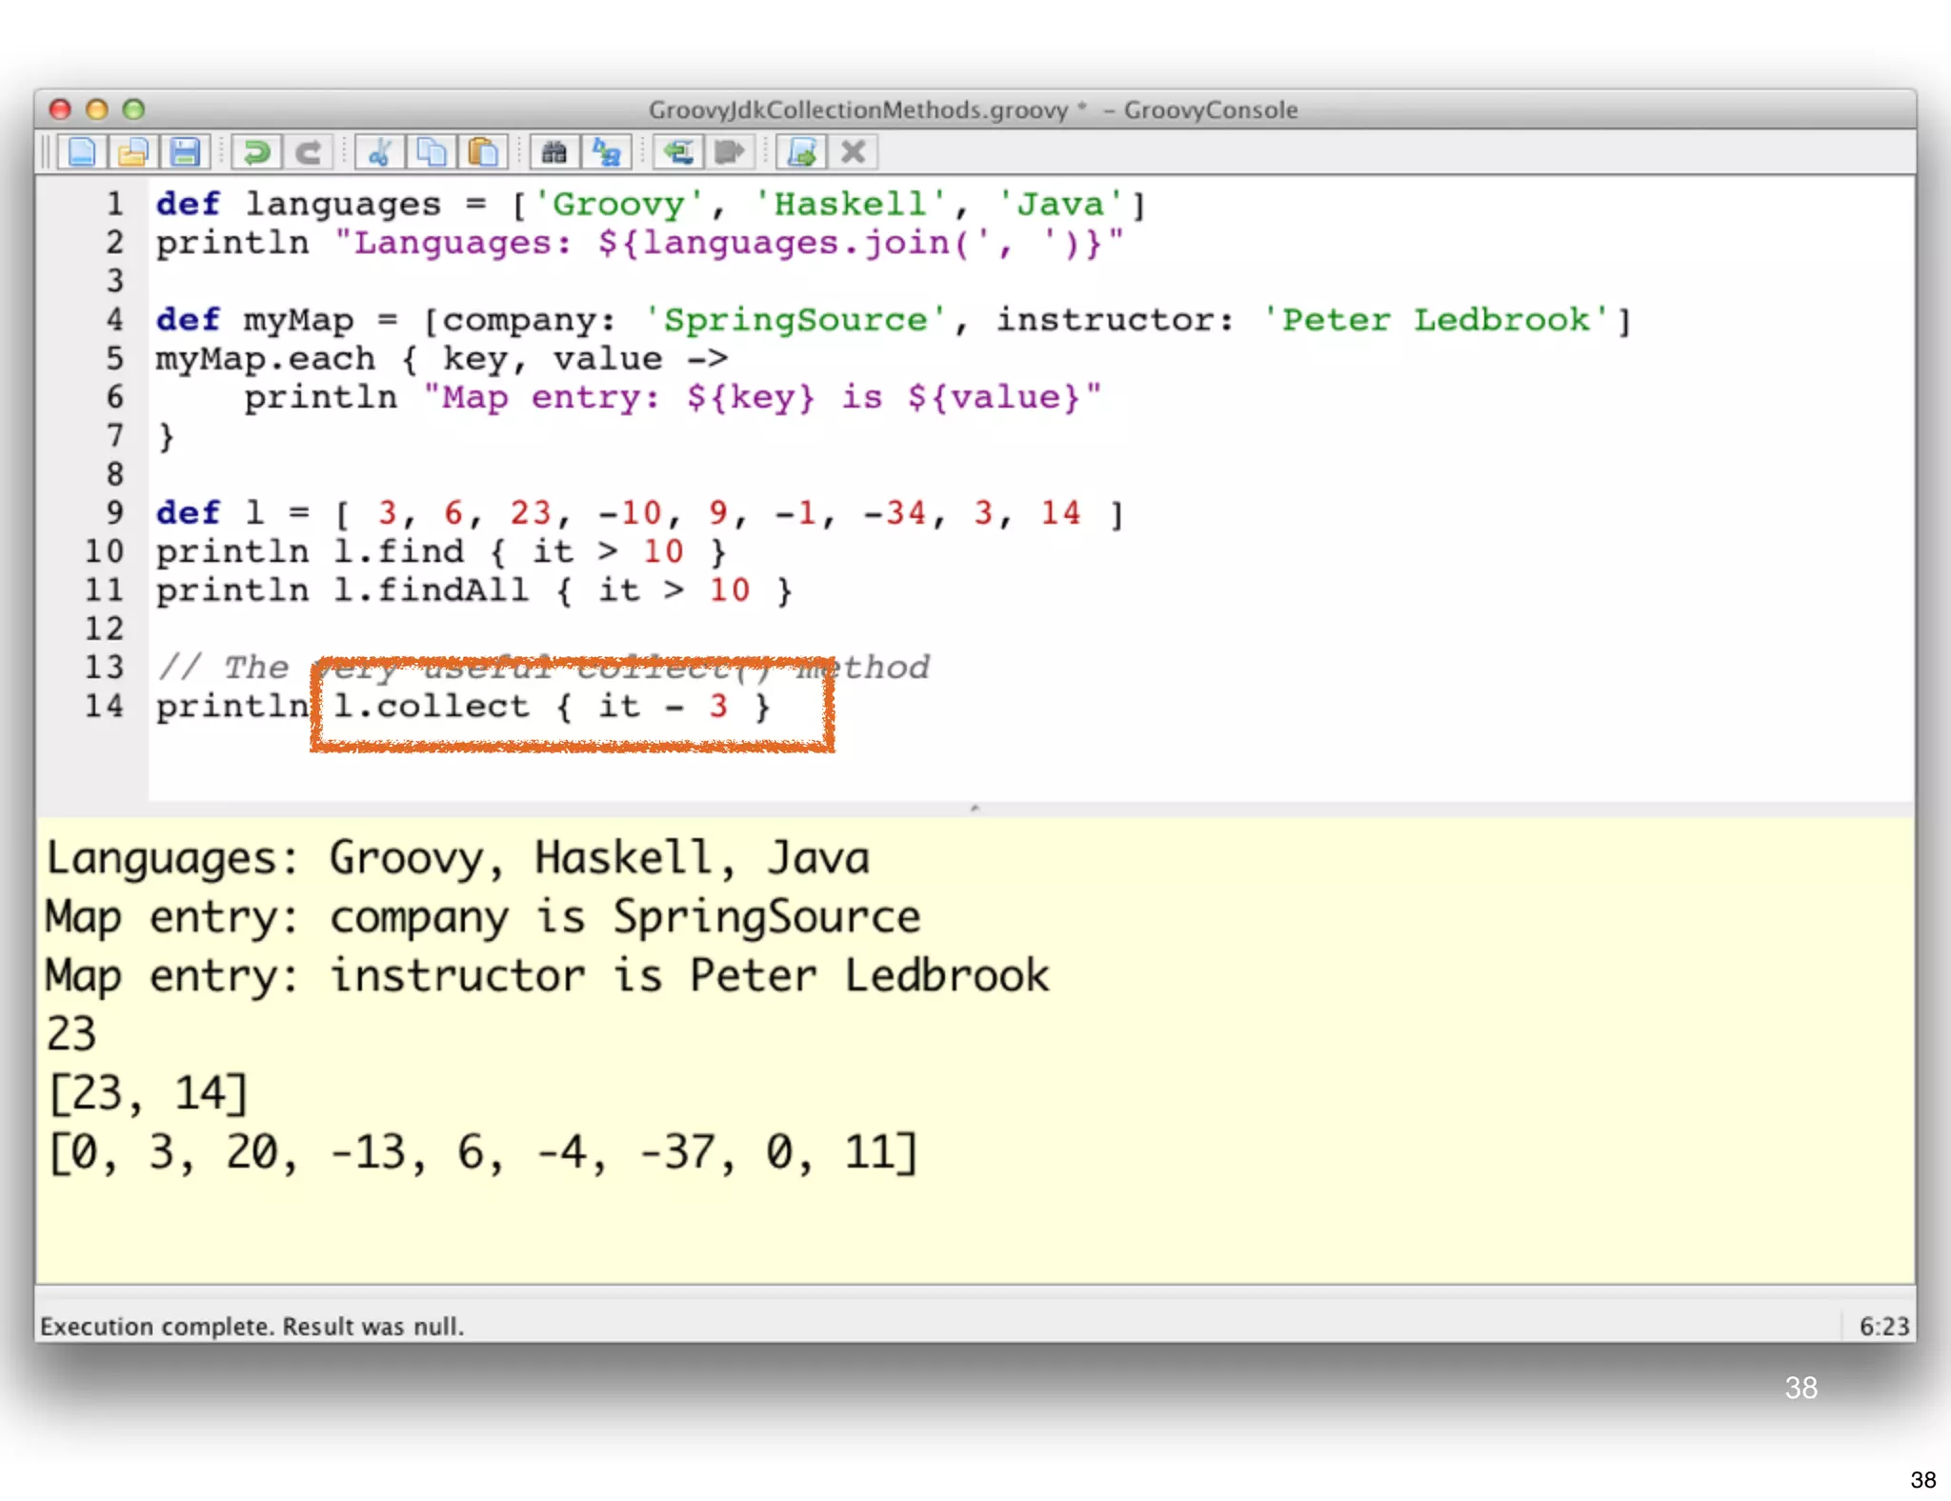Image resolution: width=1951 pixels, height=1501 pixels.
Task: Click the yellow minimize window button
Action: pos(96,110)
